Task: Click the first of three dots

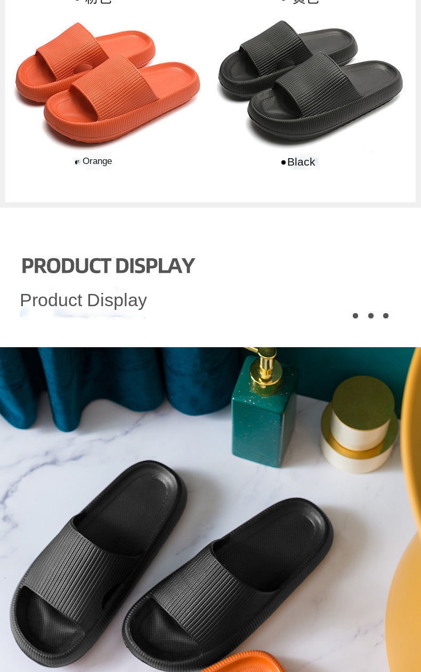Action: [355, 316]
